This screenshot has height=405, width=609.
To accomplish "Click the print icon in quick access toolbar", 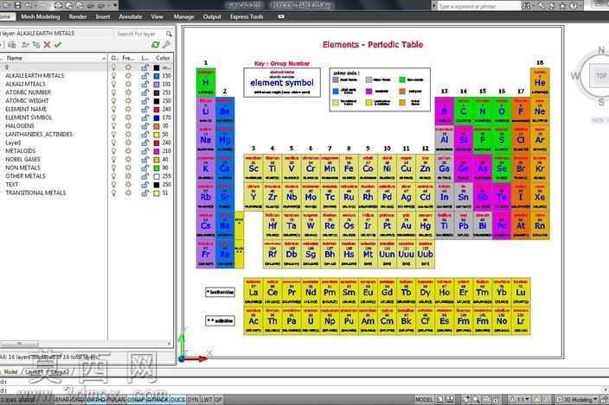I will pyautogui.click(x=58, y=5).
